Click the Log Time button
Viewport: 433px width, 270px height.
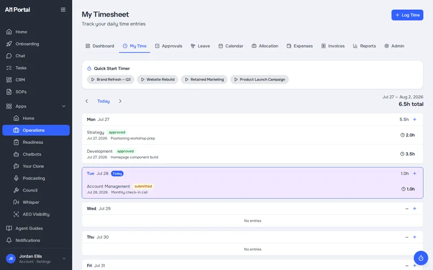(x=407, y=15)
